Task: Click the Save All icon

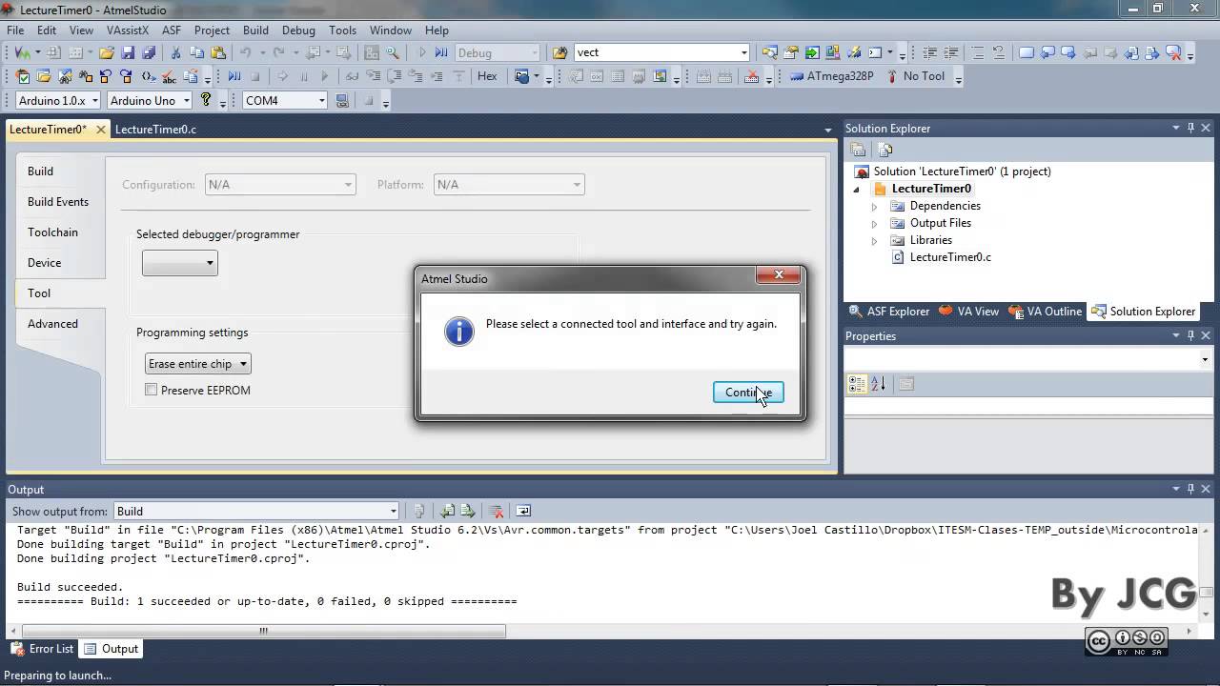Action: (x=150, y=52)
